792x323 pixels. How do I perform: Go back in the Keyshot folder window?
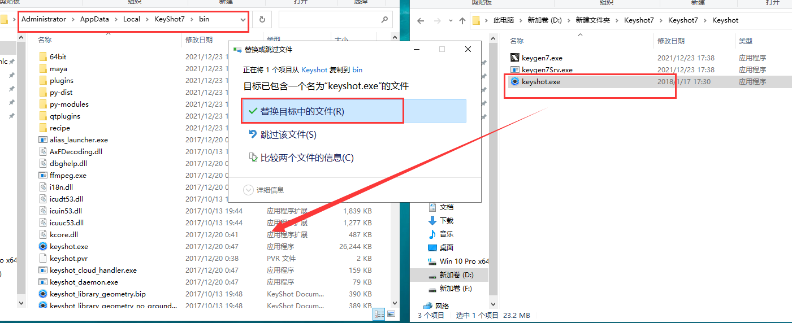coord(421,21)
